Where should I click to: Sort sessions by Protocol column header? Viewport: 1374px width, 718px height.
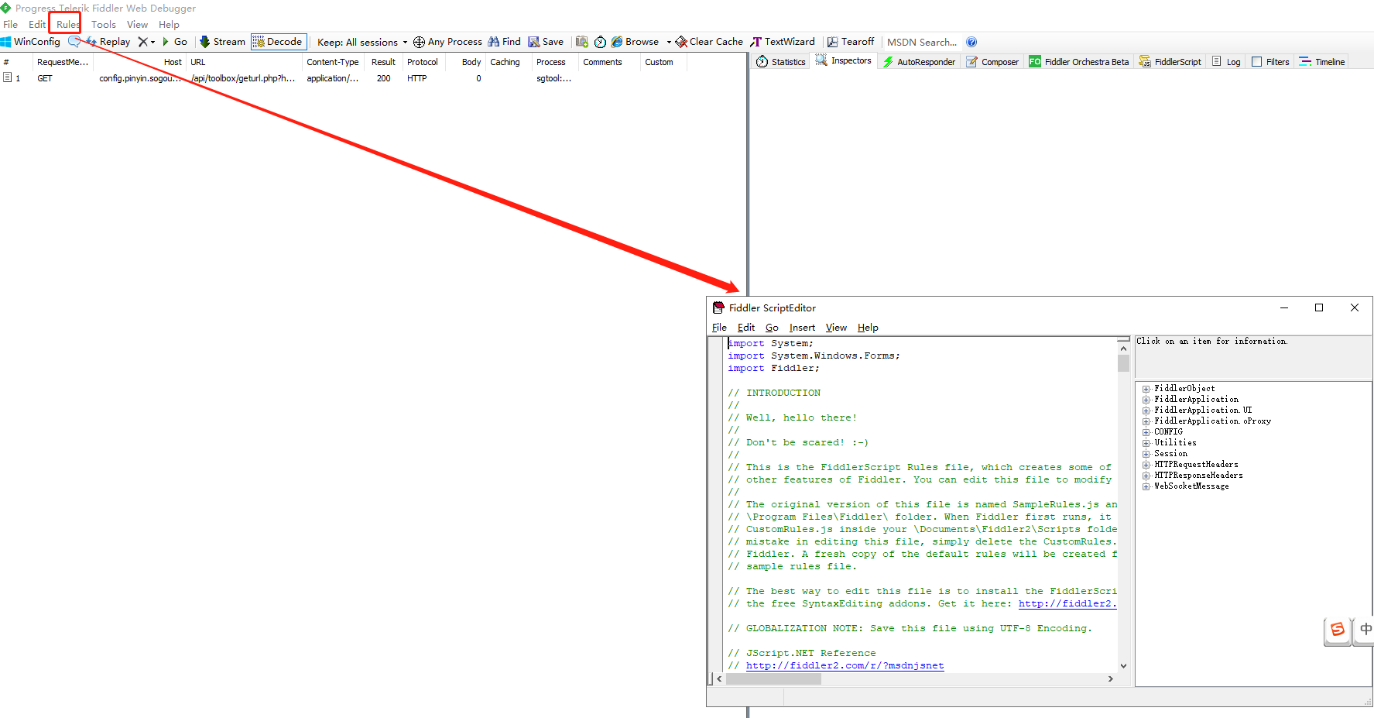click(x=423, y=62)
